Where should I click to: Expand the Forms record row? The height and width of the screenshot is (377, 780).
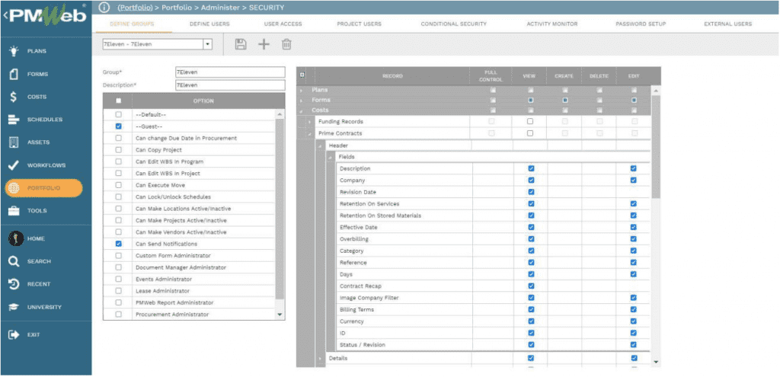click(x=301, y=100)
